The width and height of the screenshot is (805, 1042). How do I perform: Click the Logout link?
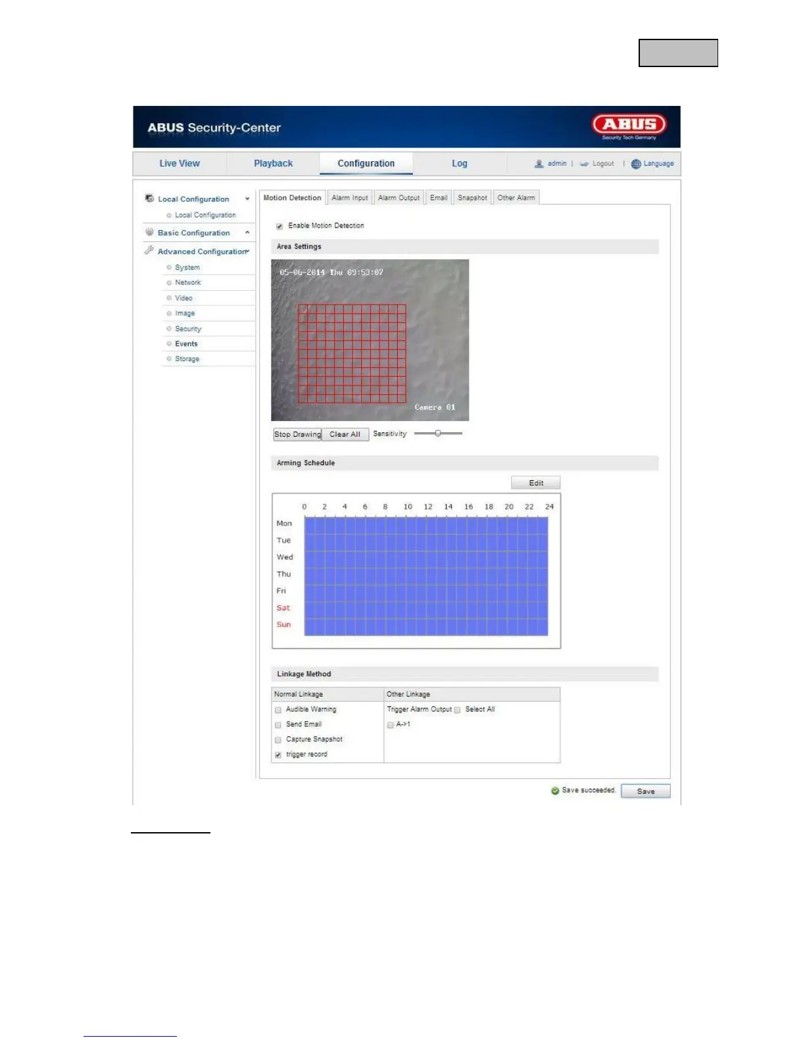pyautogui.click(x=603, y=164)
